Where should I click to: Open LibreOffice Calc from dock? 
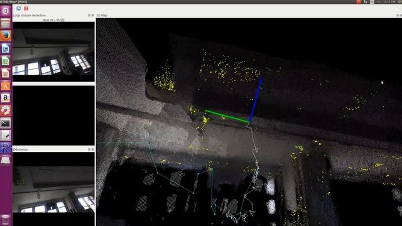[x=6, y=61]
